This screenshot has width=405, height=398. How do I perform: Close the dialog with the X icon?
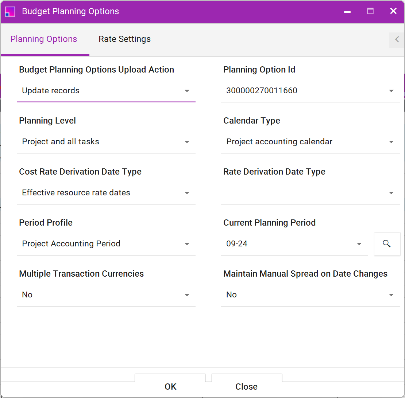pos(393,11)
